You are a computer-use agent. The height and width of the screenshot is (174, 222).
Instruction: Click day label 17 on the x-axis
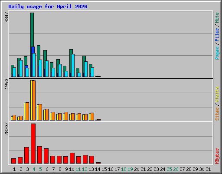click(117, 169)
